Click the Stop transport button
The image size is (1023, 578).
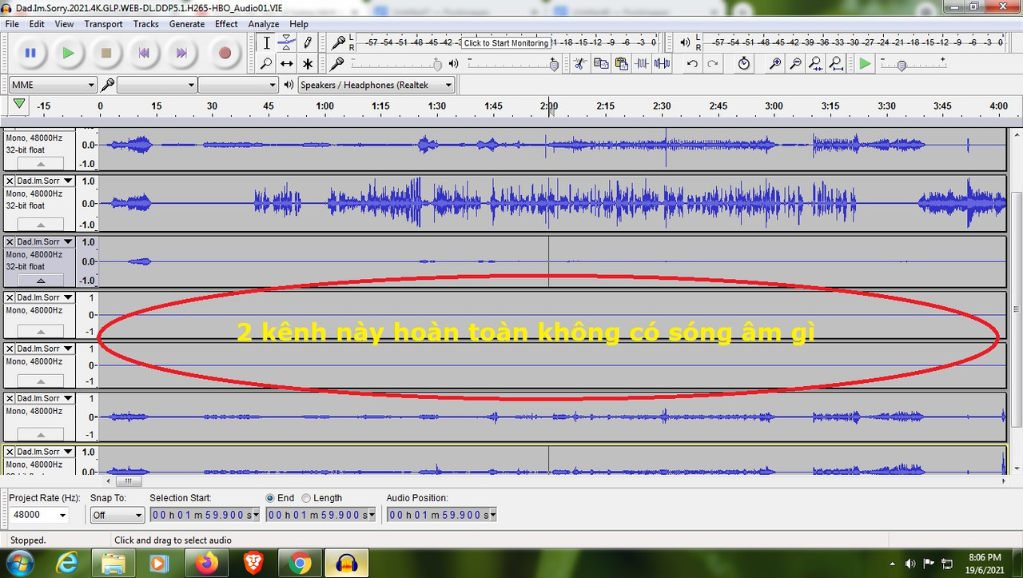pyautogui.click(x=106, y=53)
